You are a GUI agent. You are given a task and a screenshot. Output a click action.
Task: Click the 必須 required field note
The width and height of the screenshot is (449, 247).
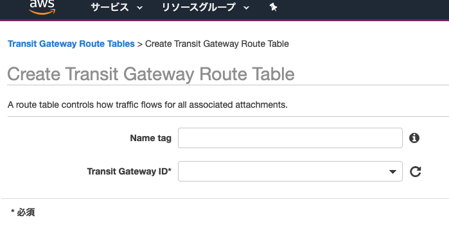(23, 212)
